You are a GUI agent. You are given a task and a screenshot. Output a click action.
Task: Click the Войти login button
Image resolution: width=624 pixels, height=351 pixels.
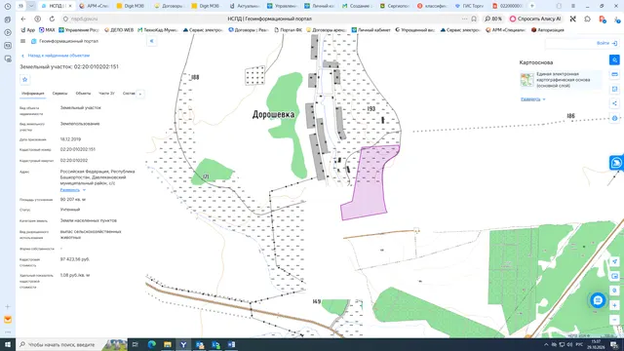pos(606,43)
